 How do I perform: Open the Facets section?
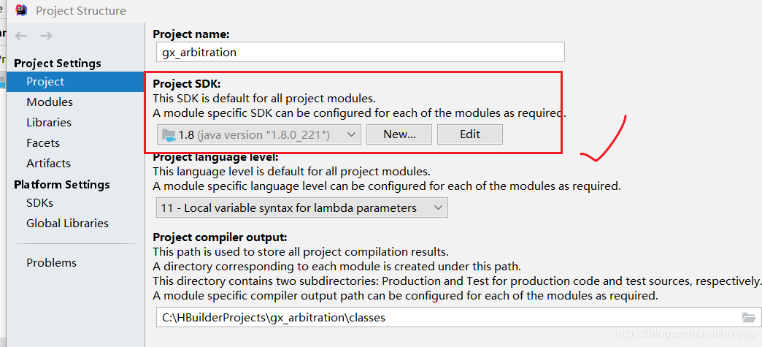43,143
